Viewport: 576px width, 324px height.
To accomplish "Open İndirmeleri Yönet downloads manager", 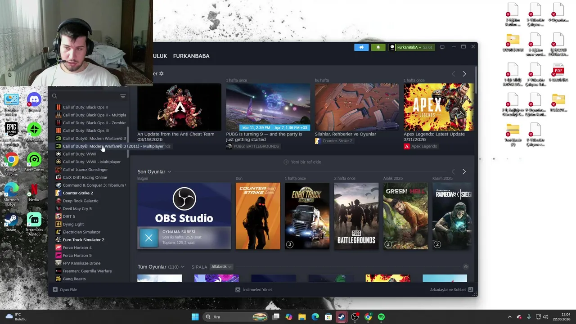I will coord(254,290).
